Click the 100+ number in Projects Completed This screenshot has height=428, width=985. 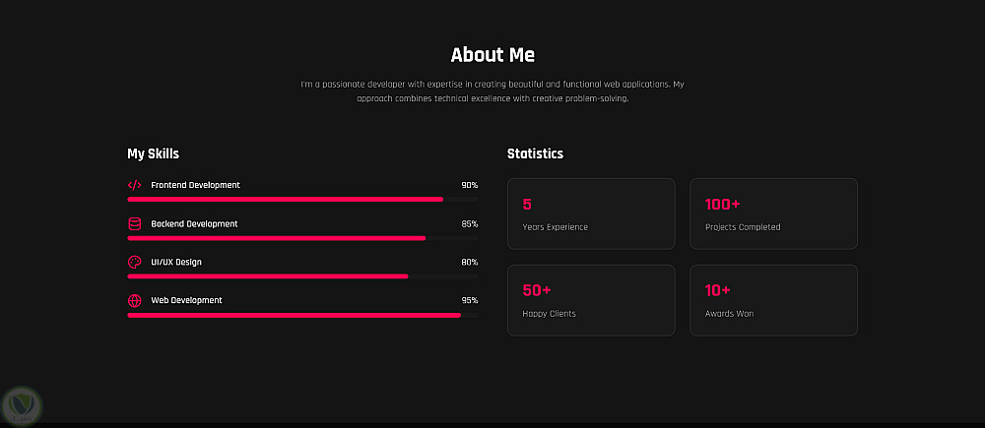722,205
